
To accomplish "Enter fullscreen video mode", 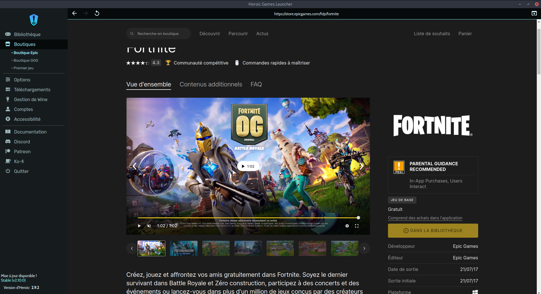I will [x=357, y=226].
